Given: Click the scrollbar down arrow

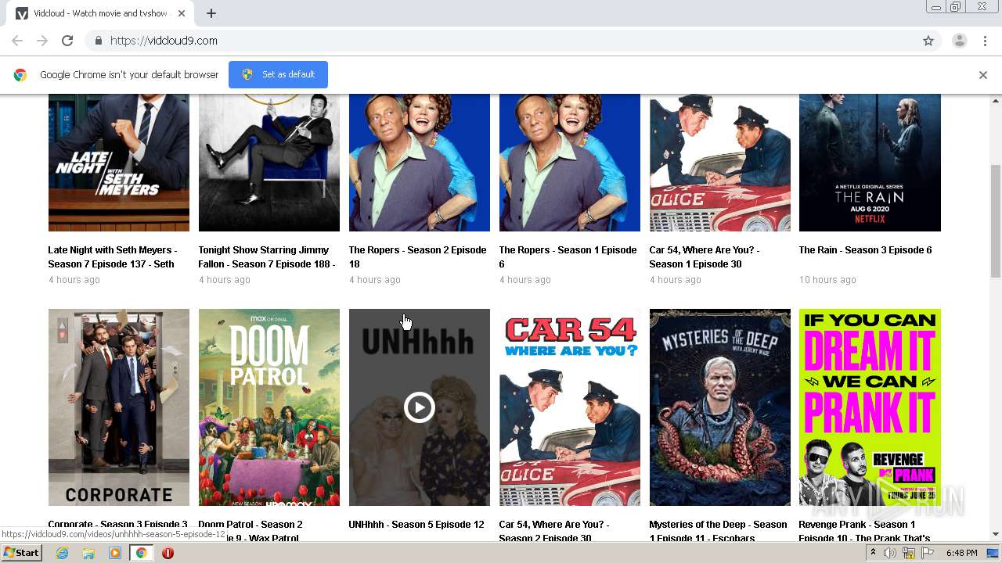Looking at the screenshot, I should [x=996, y=535].
